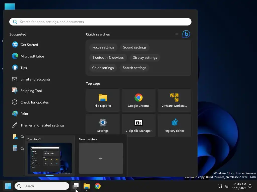Open File Explorer tile in Top apps
This screenshot has width=257, height=192.
(103, 100)
